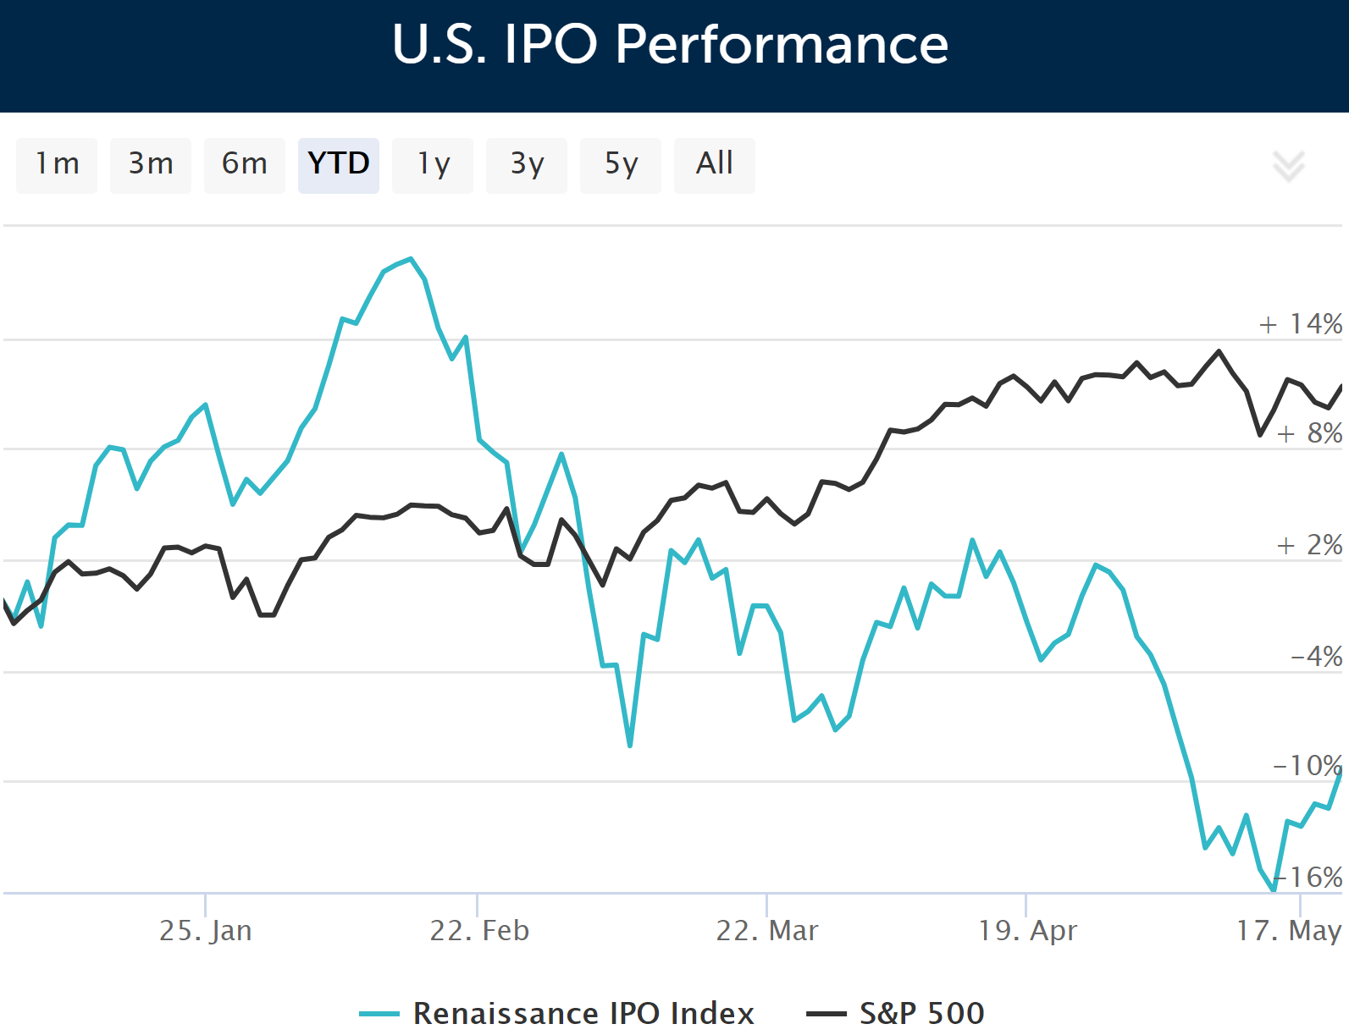Select the 5y time range
The width and height of the screenshot is (1349, 1035).
coord(621,164)
